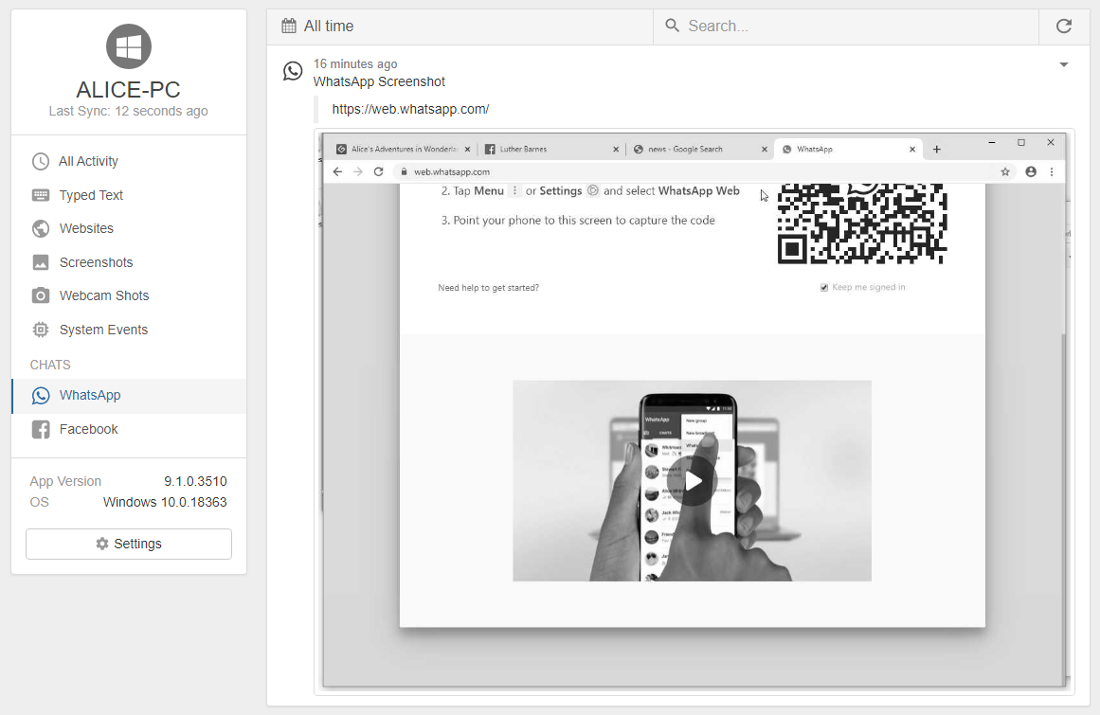This screenshot has width=1100, height=715.
Task: Close the news - Google Search tab
Action: [765, 150]
